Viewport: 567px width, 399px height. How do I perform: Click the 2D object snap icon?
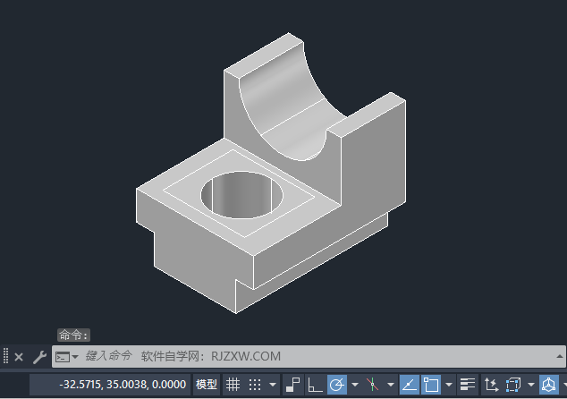click(431, 385)
